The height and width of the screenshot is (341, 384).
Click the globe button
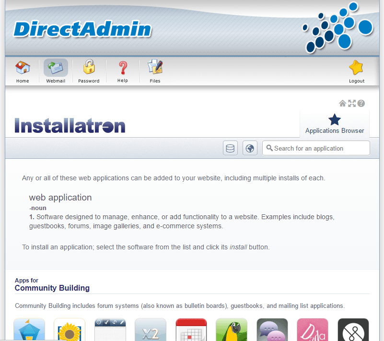[x=250, y=148]
